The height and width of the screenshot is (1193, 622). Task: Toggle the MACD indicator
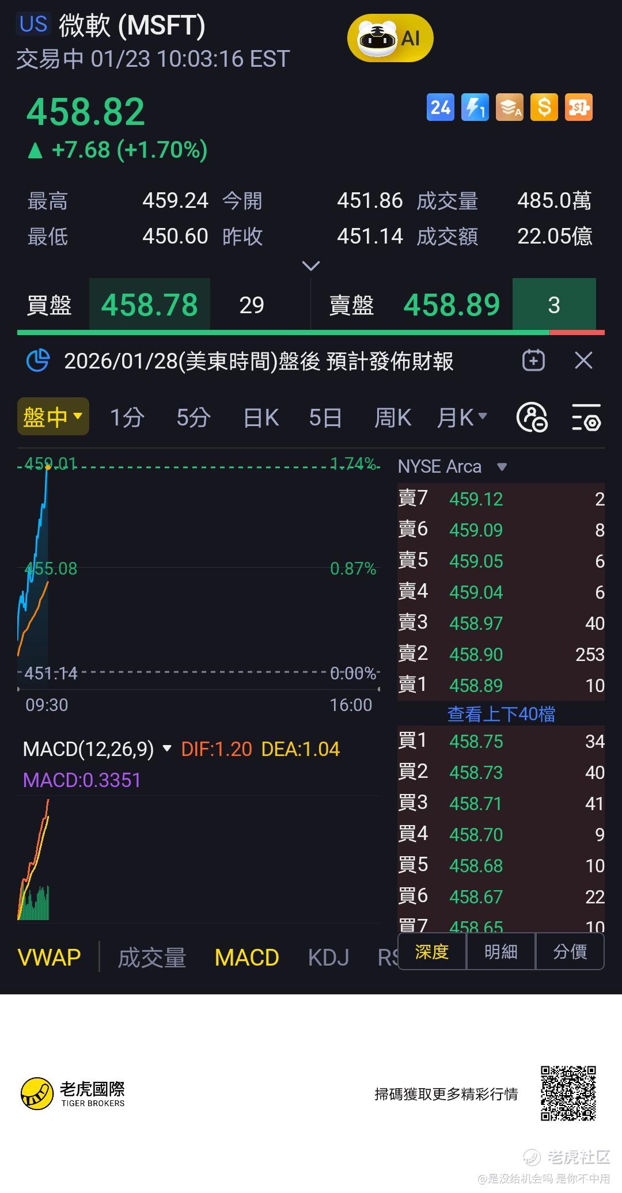pos(246,958)
